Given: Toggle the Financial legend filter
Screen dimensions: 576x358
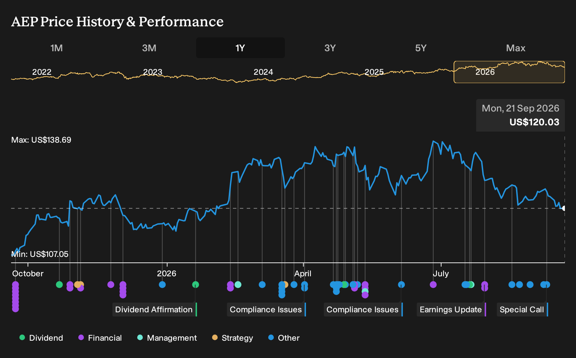Looking at the screenshot, I should point(100,338).
